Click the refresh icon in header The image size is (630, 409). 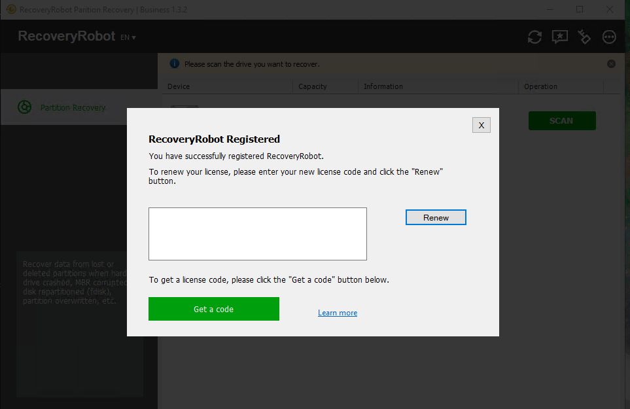coord(534,37)
